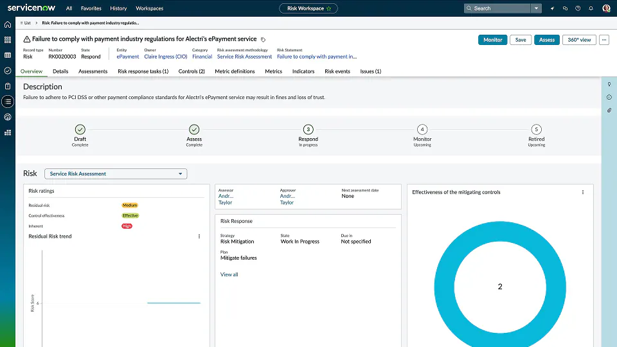
Task: Open the dashboard gauge sidebar icon
Action: point(8,117)
